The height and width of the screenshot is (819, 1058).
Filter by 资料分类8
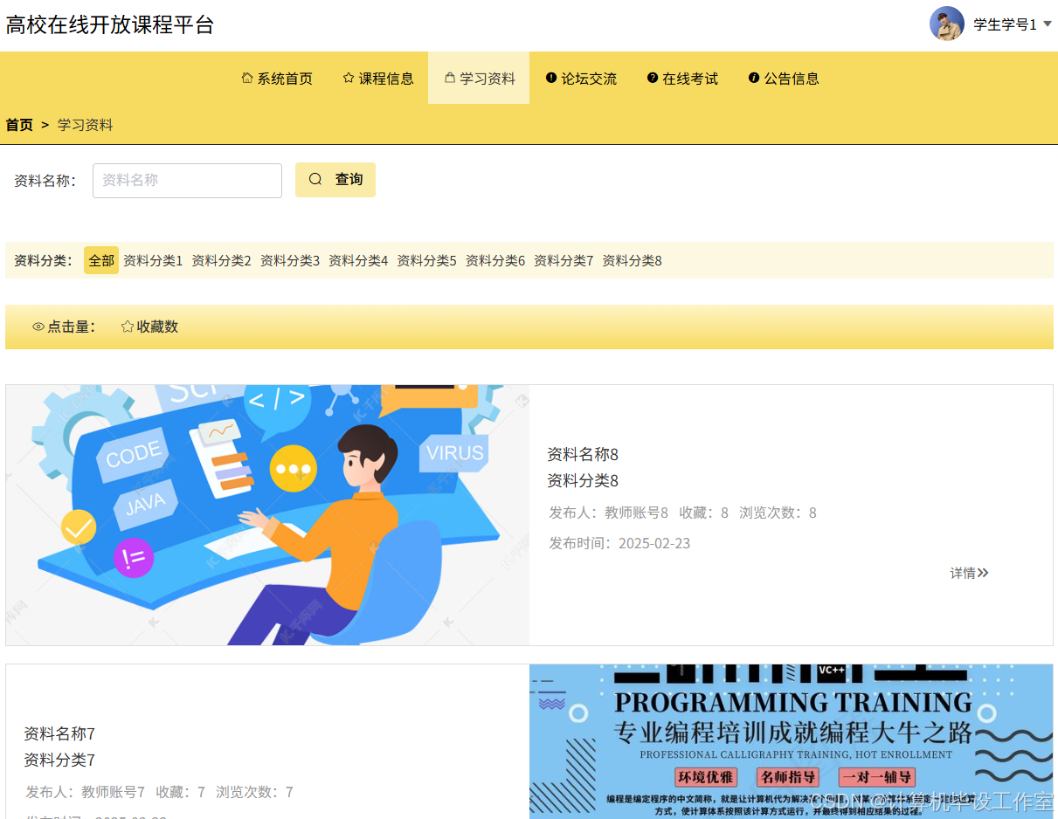point(632,260)
